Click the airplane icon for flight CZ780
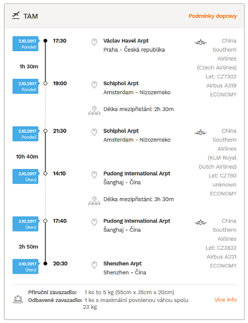The height and width of the screenshot is (323, 248). click(201, 132)
